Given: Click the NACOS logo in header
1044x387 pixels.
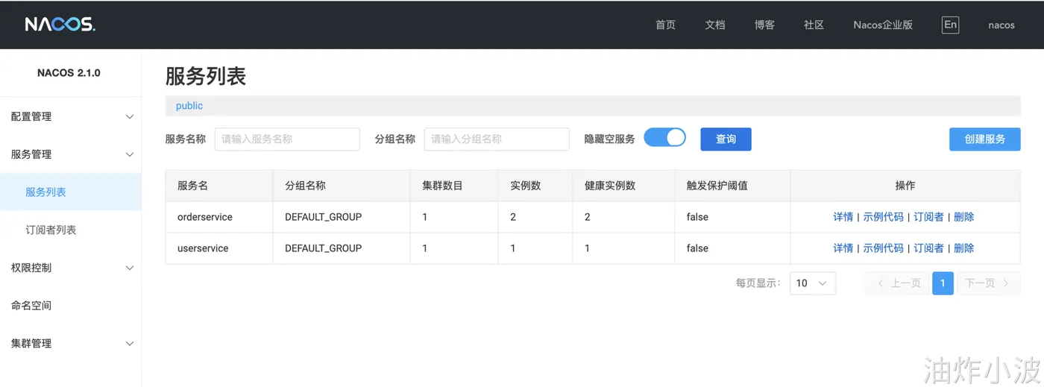Looking at the screenshot, I should [x=60, y=25].
